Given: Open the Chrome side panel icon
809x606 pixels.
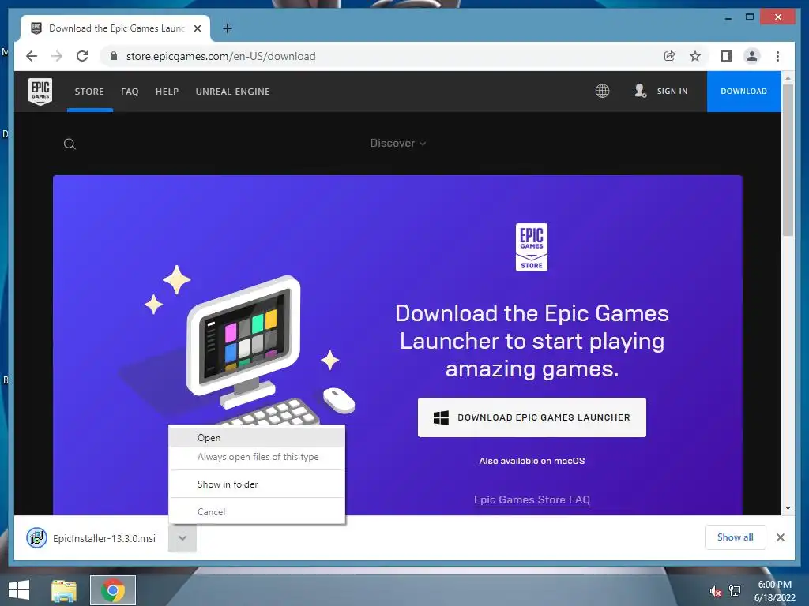Looking at the screenshot, I should pos(727,56).
